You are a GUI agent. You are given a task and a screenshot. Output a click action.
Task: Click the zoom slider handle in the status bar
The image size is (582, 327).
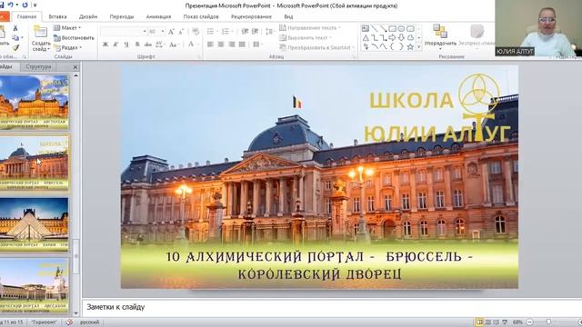point(549,322)
